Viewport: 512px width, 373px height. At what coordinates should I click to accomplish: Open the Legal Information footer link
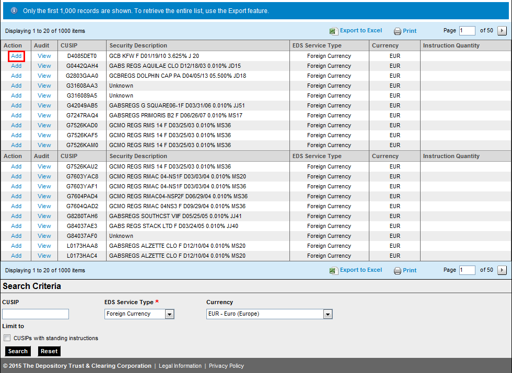pyautogui.click(x=180, y=366)
